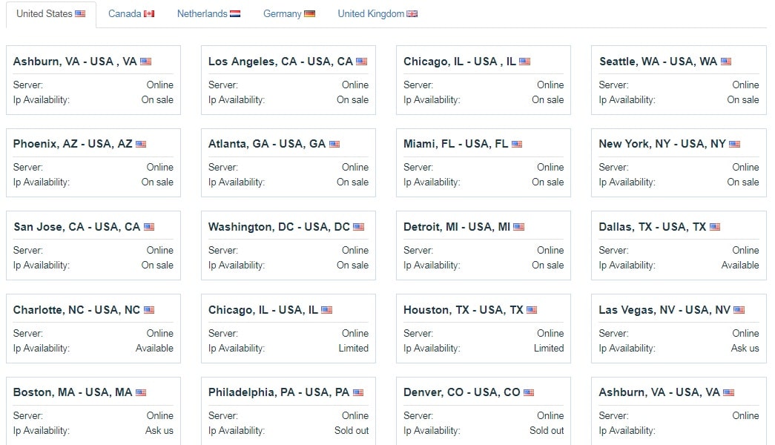Click the flag icon next to Miami, FL

click(x=516, y=145)
